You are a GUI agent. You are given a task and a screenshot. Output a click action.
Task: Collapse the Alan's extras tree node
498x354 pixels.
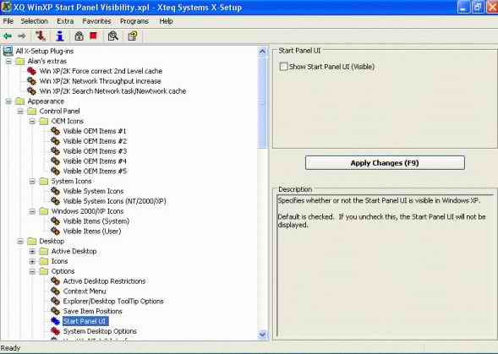pyautogui.click(x=8, y=61)
